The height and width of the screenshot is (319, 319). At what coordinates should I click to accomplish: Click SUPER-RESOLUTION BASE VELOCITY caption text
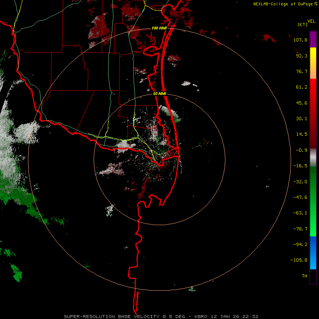tap(112, 317)
